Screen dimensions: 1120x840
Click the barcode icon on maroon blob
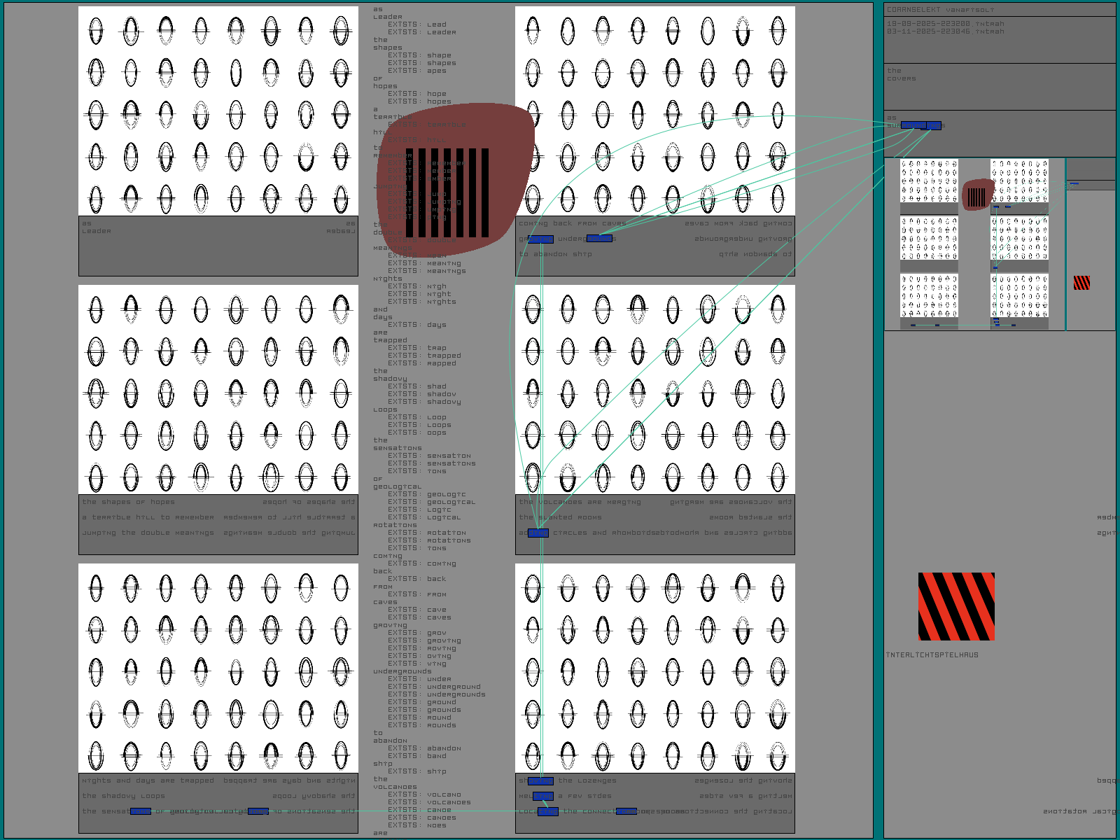pyautogui.click(x=447, y=192)
